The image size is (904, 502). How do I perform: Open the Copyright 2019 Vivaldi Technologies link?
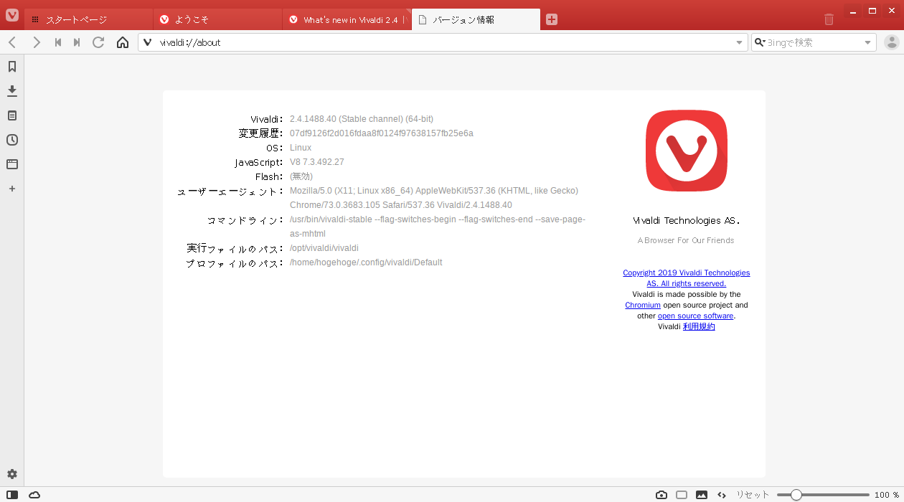[x=687, y=278]
